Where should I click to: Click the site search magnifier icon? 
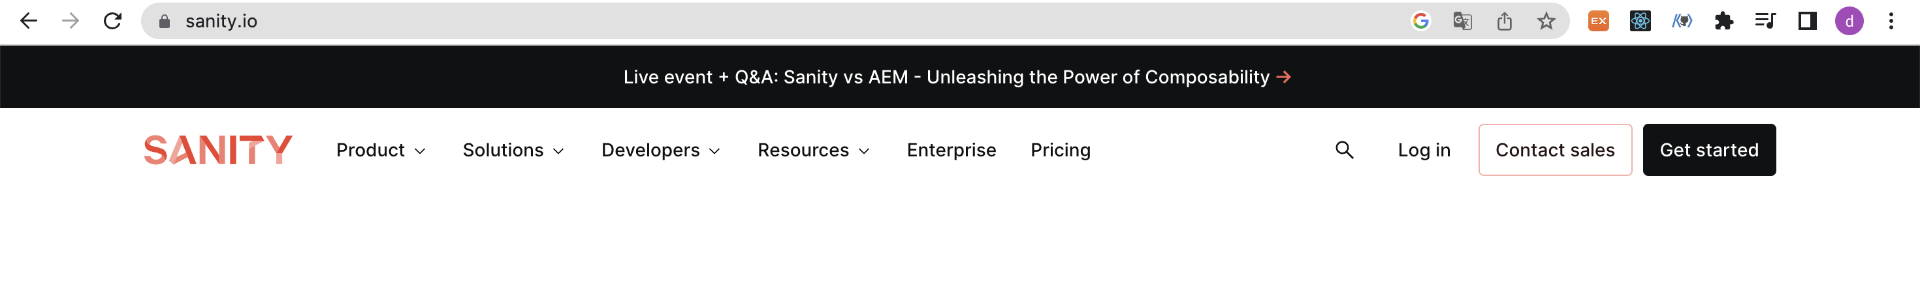click(x=1344, y=150)
